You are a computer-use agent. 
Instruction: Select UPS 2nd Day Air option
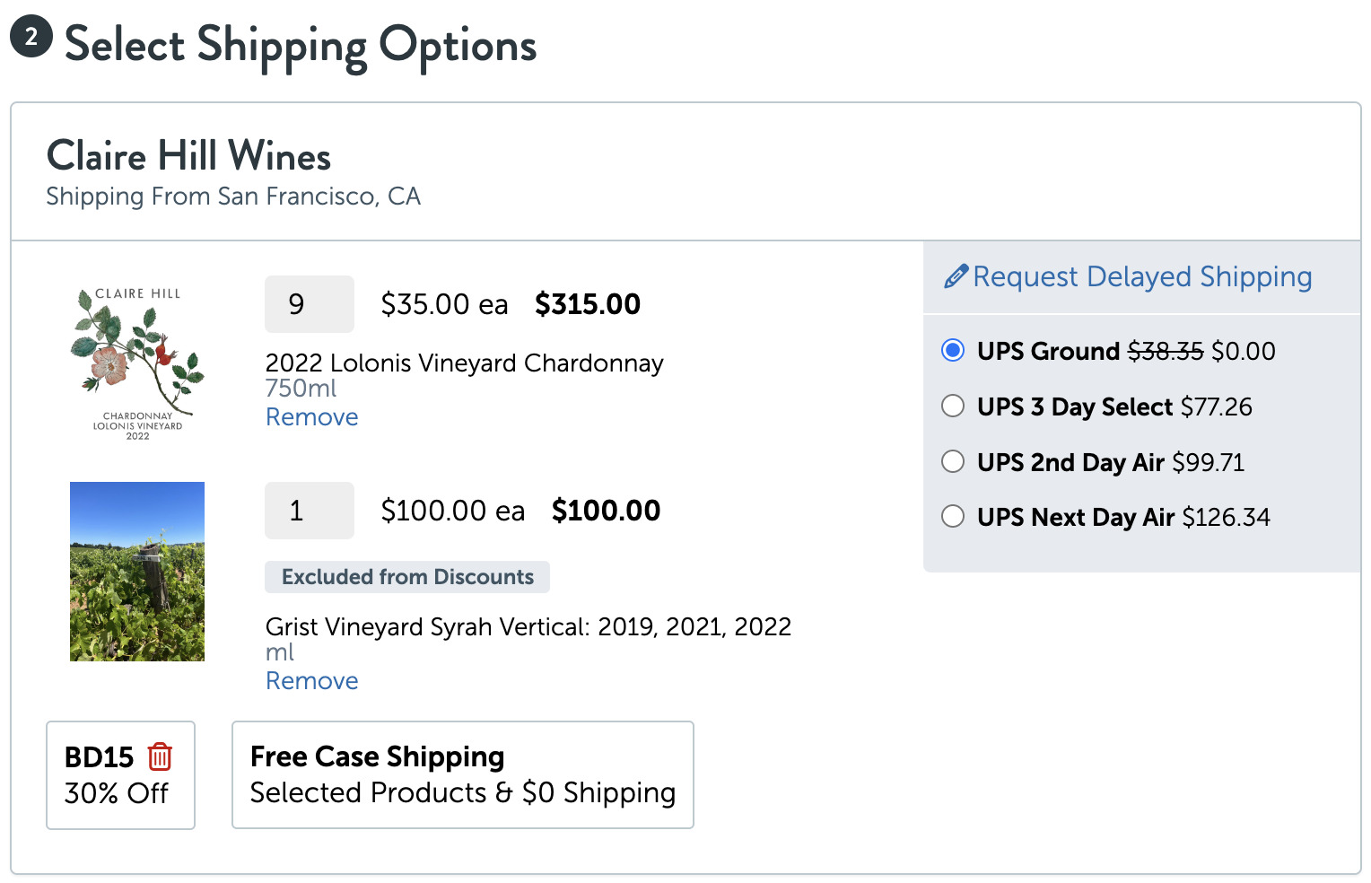coord(953,461)
